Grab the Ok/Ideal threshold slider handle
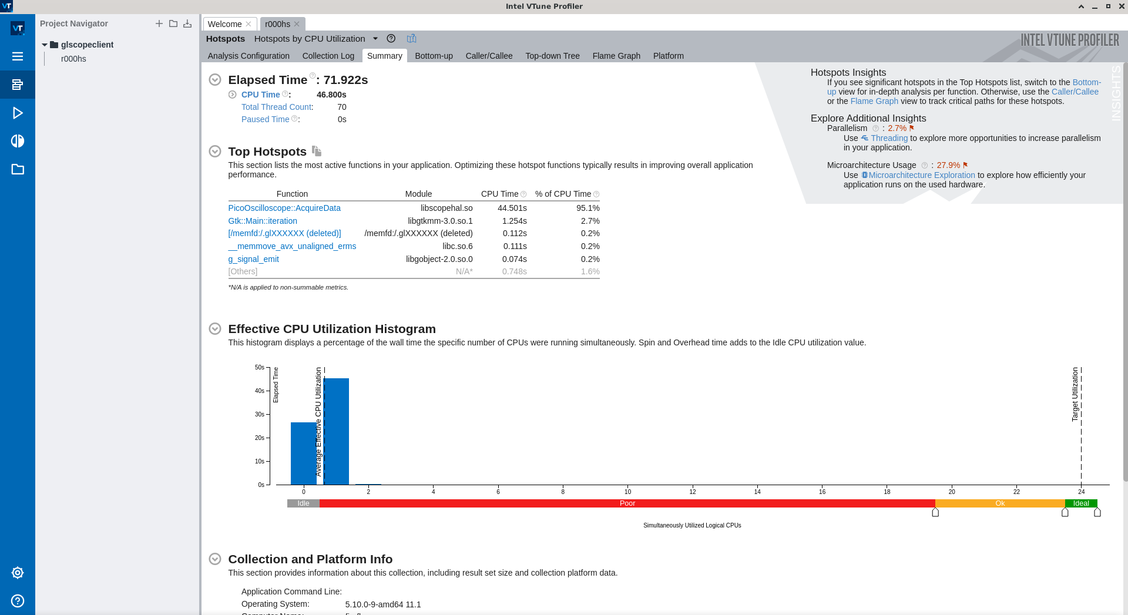 coord(1065,512)
